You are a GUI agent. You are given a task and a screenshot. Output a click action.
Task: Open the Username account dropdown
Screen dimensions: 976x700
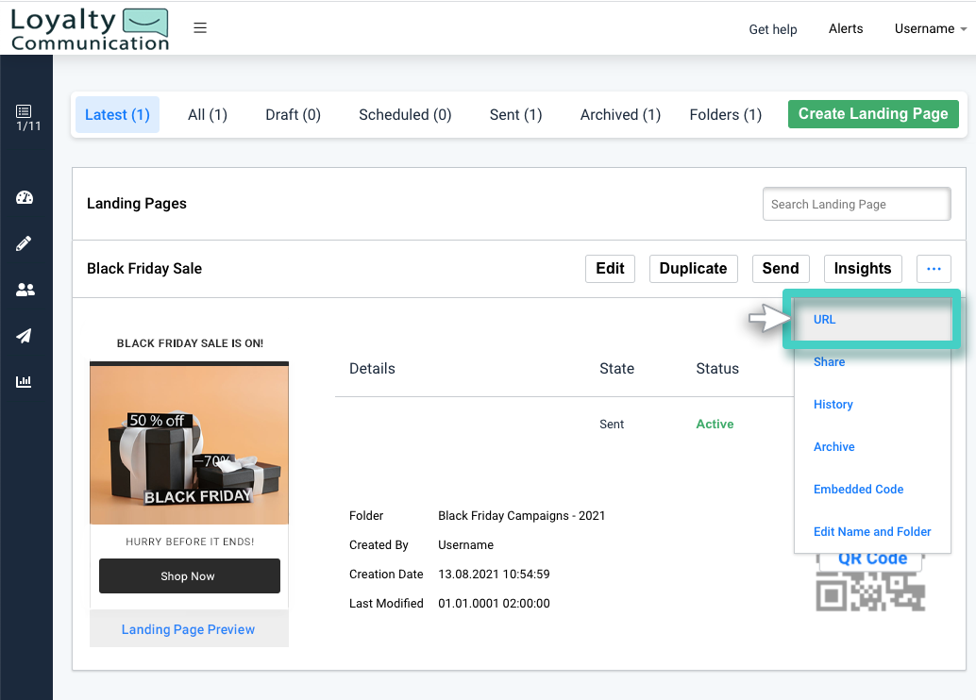(x=930, y=28)
